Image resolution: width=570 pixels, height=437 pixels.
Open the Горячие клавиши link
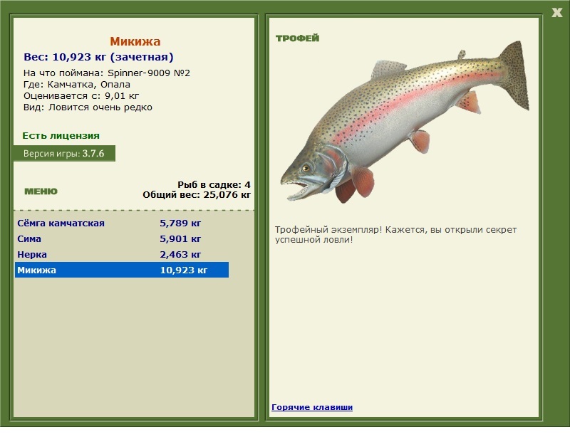tap(312, 407)
